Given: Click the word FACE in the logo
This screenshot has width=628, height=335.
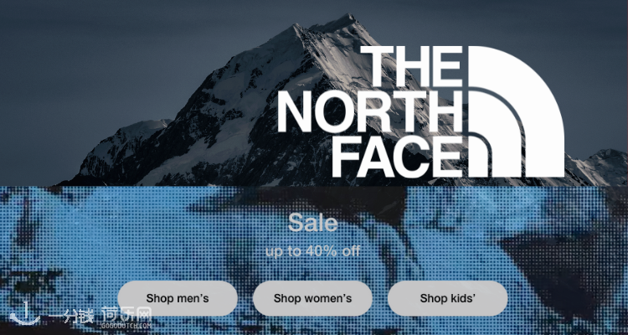Looking at the screenshot, I should pos(399,157).
